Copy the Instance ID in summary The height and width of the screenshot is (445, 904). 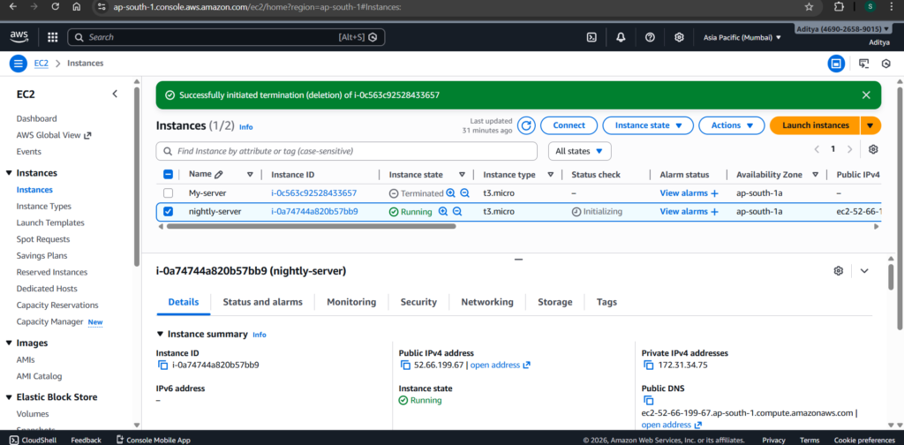click(162, 365)
